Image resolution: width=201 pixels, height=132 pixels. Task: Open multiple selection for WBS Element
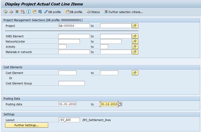point(135,36)
